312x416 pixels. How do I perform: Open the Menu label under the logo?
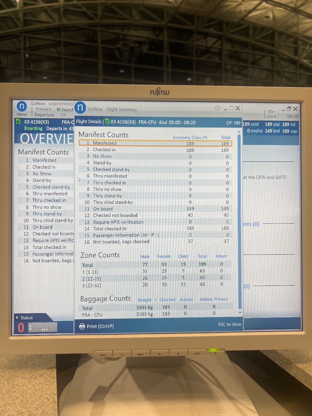[x=22, y=115]
